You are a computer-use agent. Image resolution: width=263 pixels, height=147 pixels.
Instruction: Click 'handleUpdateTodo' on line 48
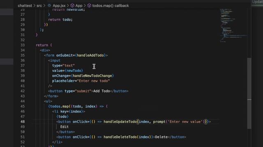click(120, 122)
